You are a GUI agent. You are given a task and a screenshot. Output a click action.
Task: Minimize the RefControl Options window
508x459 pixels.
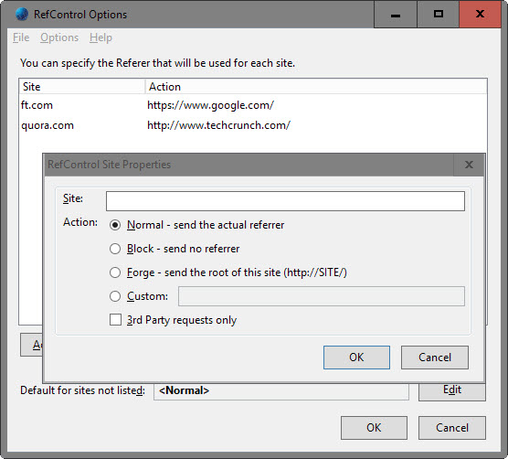click(396, 15)
